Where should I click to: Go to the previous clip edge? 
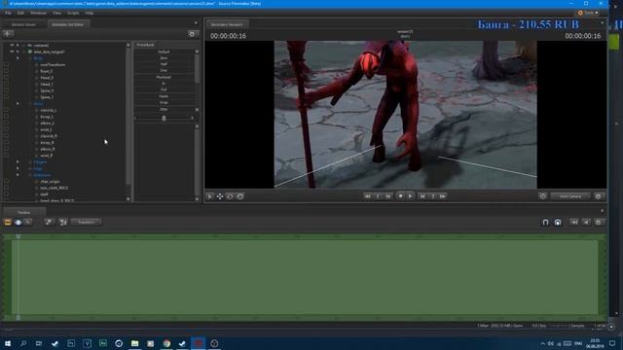tap(378, 196)
